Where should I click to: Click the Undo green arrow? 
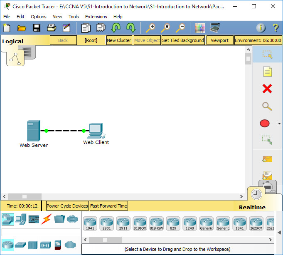[116, 27]
